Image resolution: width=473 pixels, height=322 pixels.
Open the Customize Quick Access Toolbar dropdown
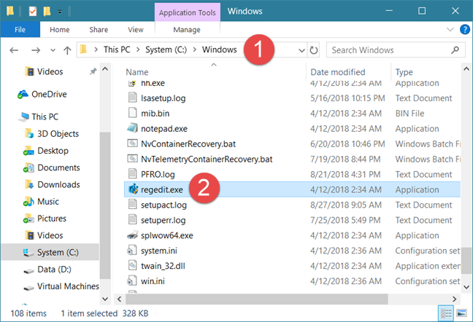pyautogui.click(x=60, y=12)
